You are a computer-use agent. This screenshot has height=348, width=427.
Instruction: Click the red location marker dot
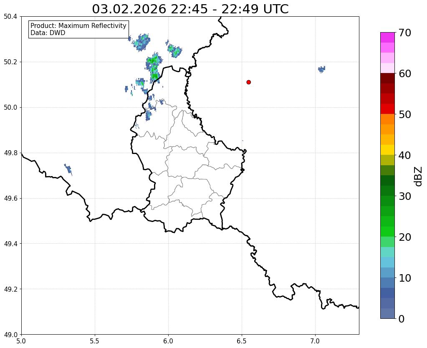pyautogui.click(x=248, y=82)
